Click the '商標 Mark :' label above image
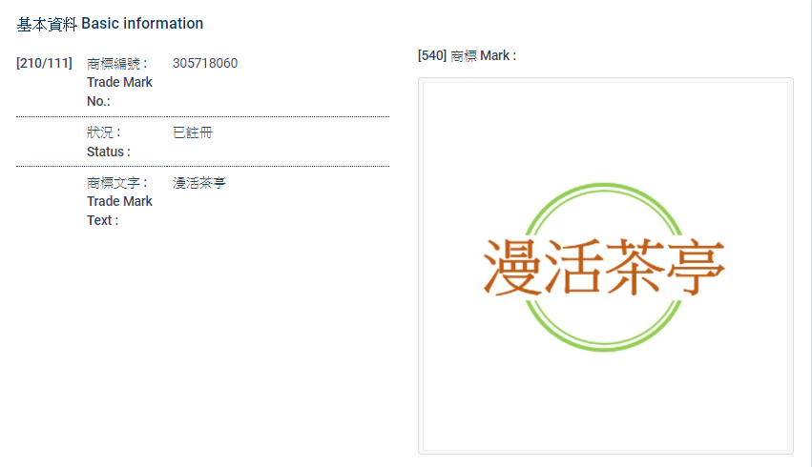812x467 pixels. coord(484,55)
